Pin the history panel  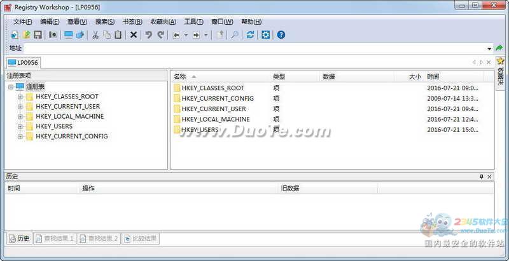point(482,177)
